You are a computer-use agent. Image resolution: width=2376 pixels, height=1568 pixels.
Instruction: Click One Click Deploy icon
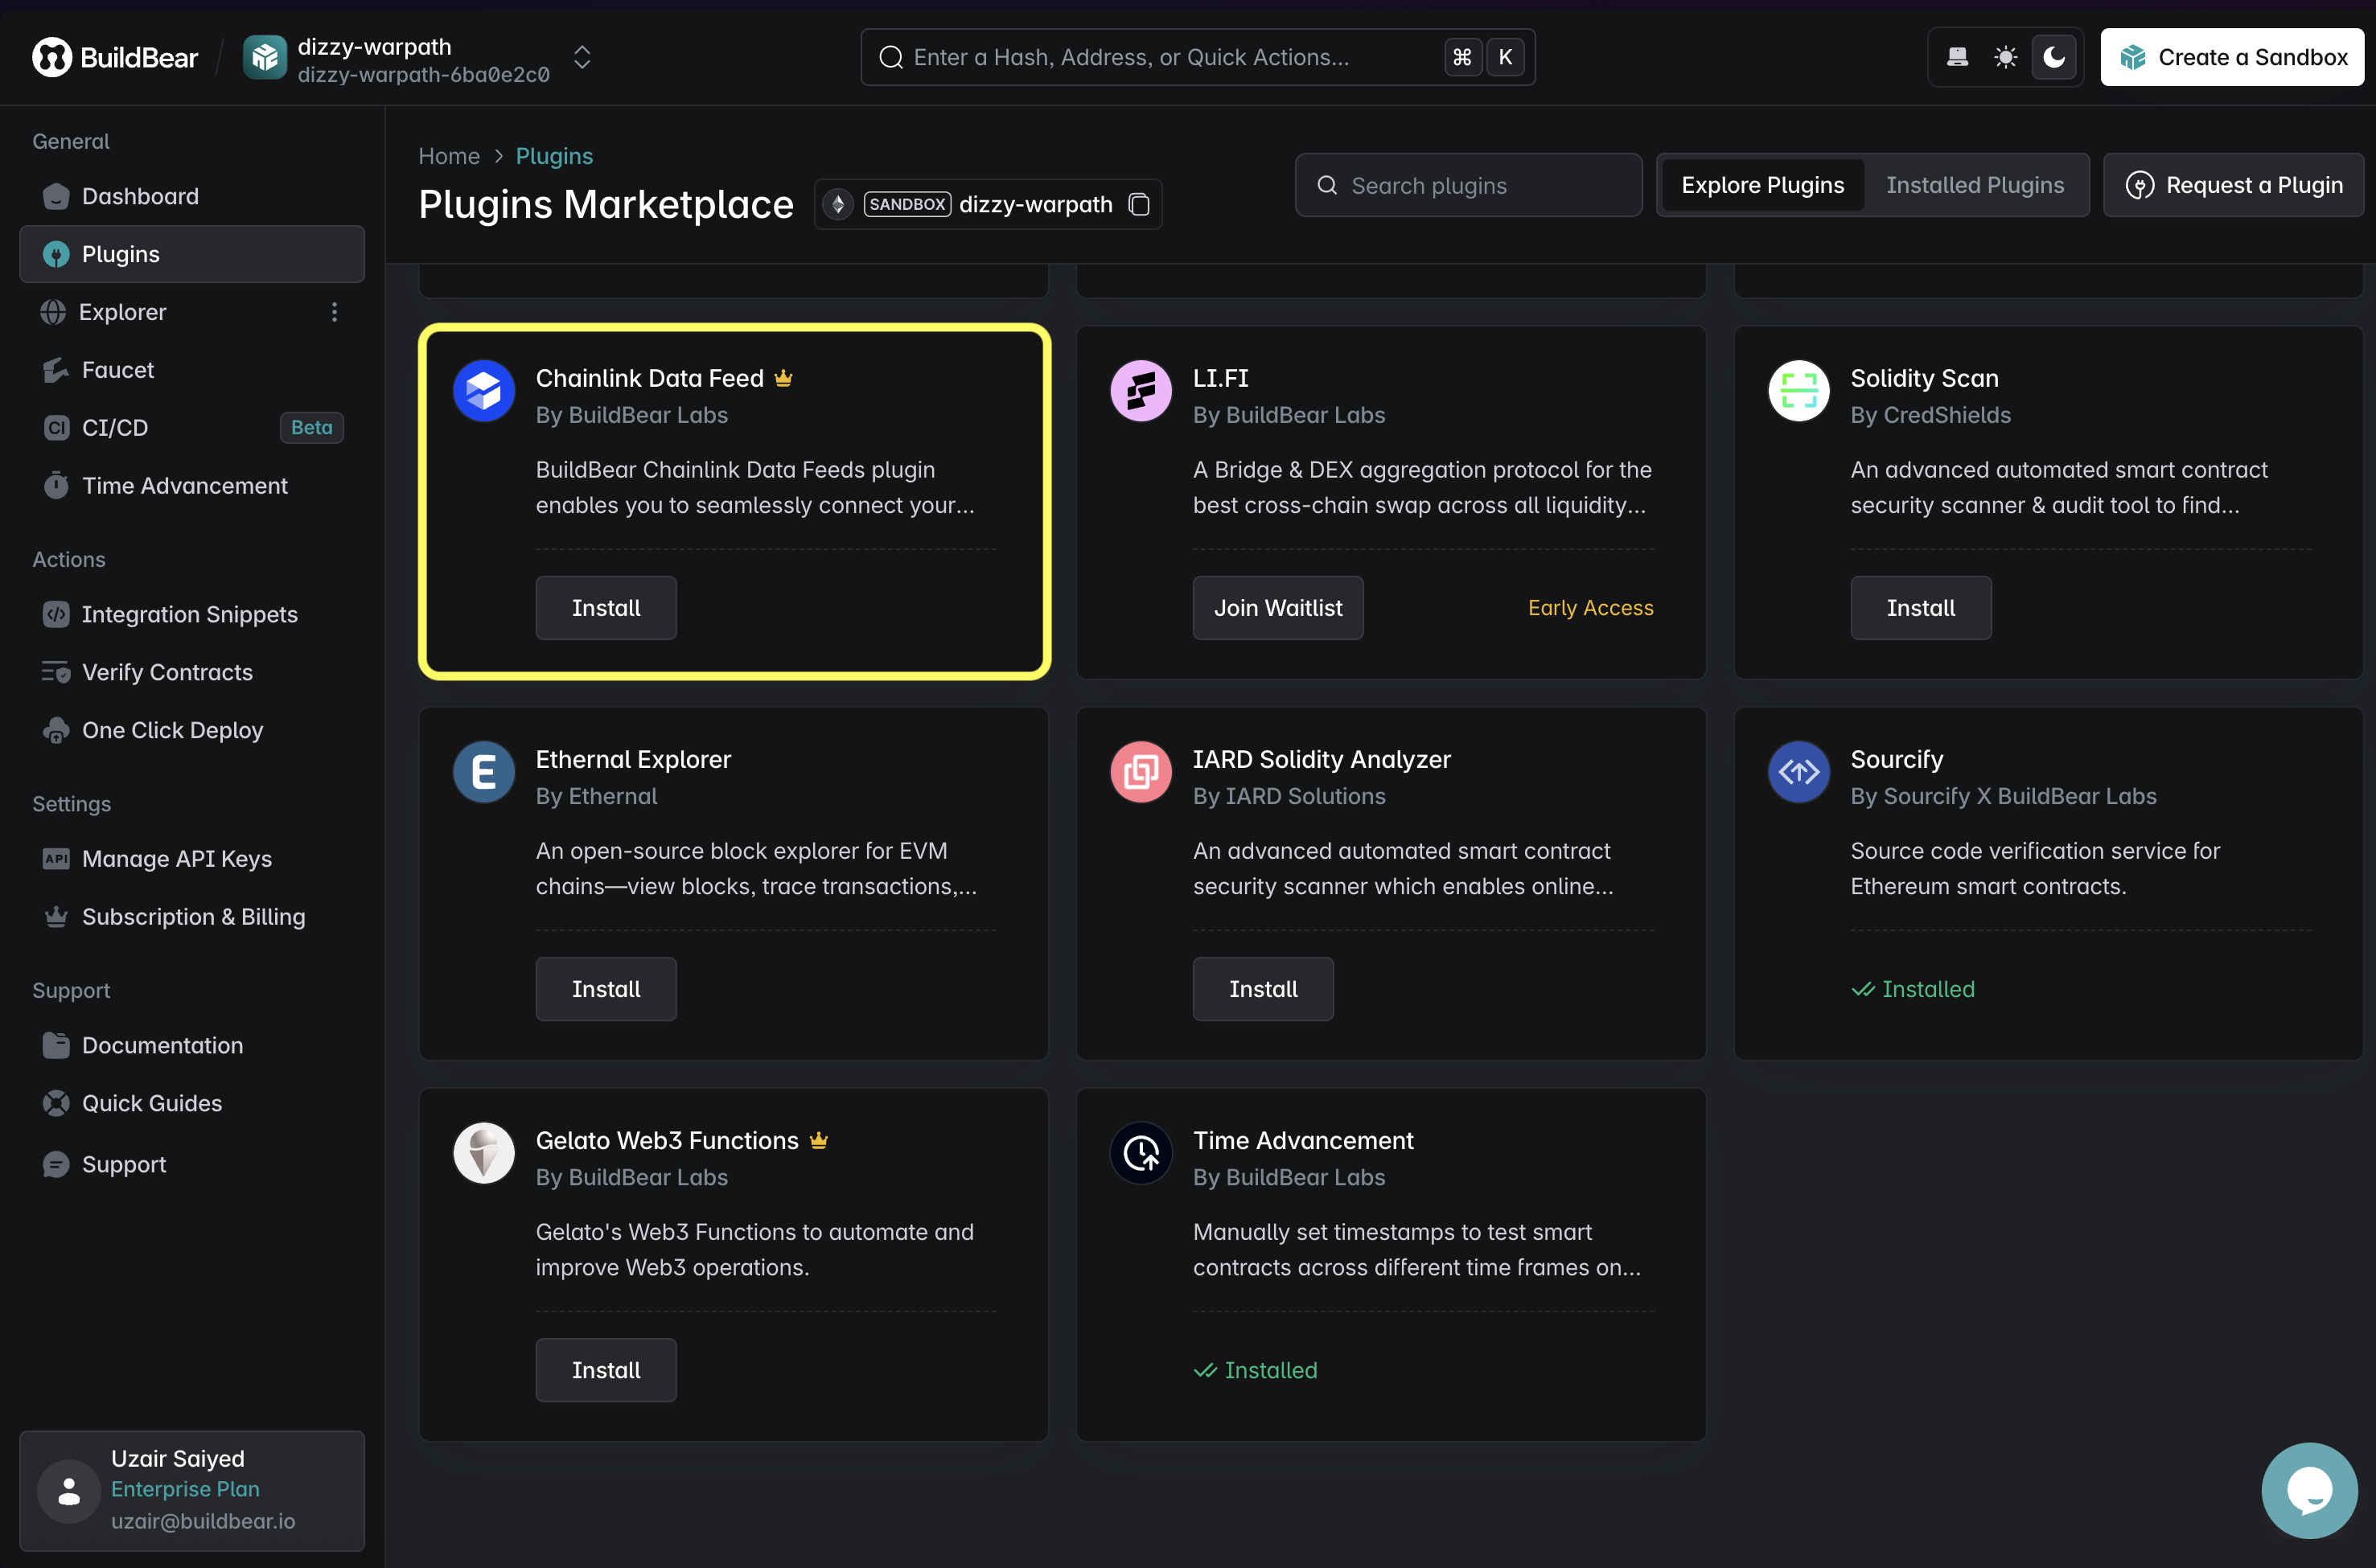(56, 730)
